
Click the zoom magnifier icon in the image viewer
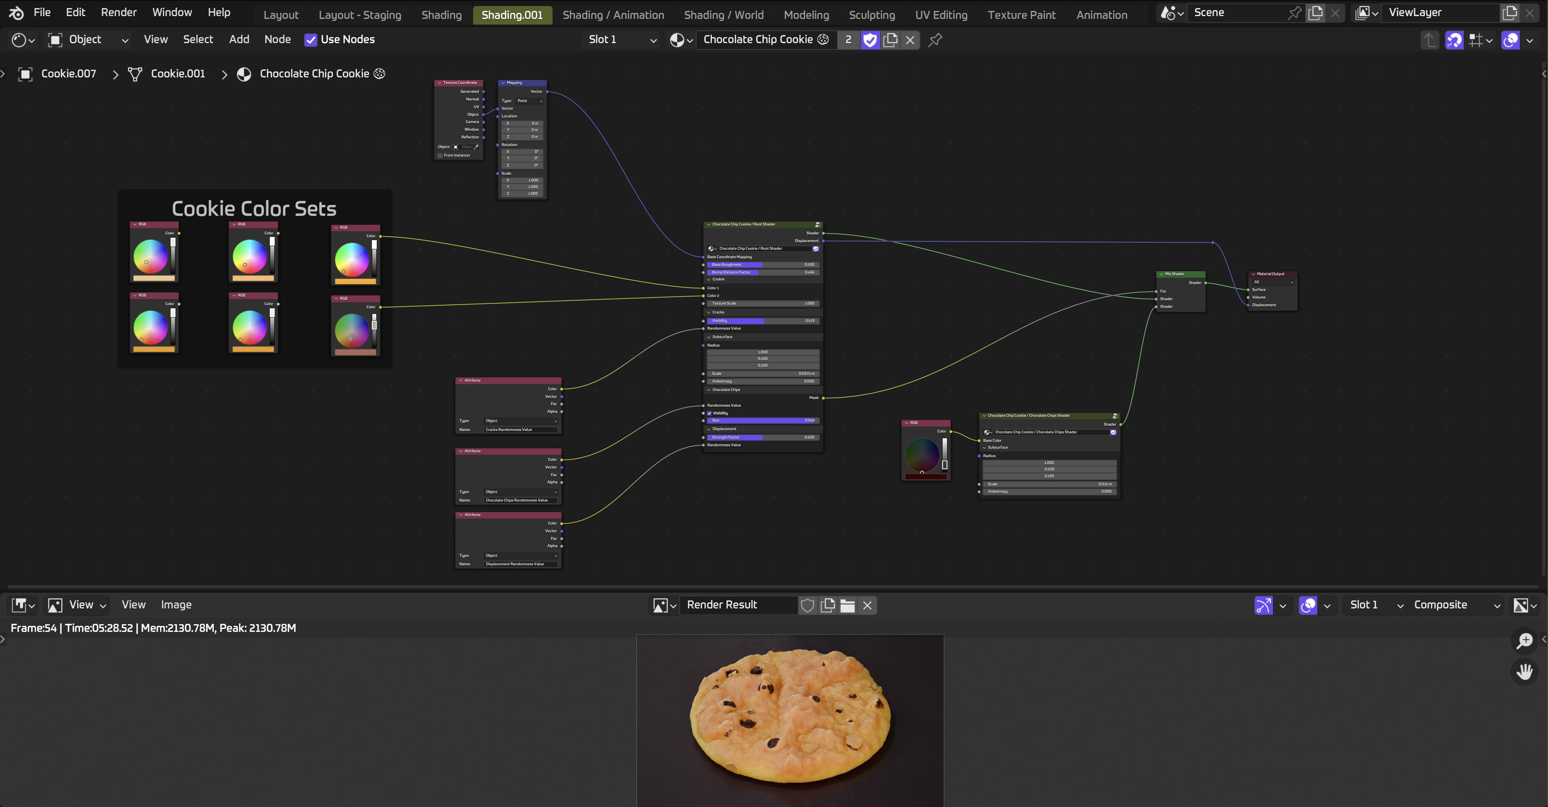tap(1525, 640)
